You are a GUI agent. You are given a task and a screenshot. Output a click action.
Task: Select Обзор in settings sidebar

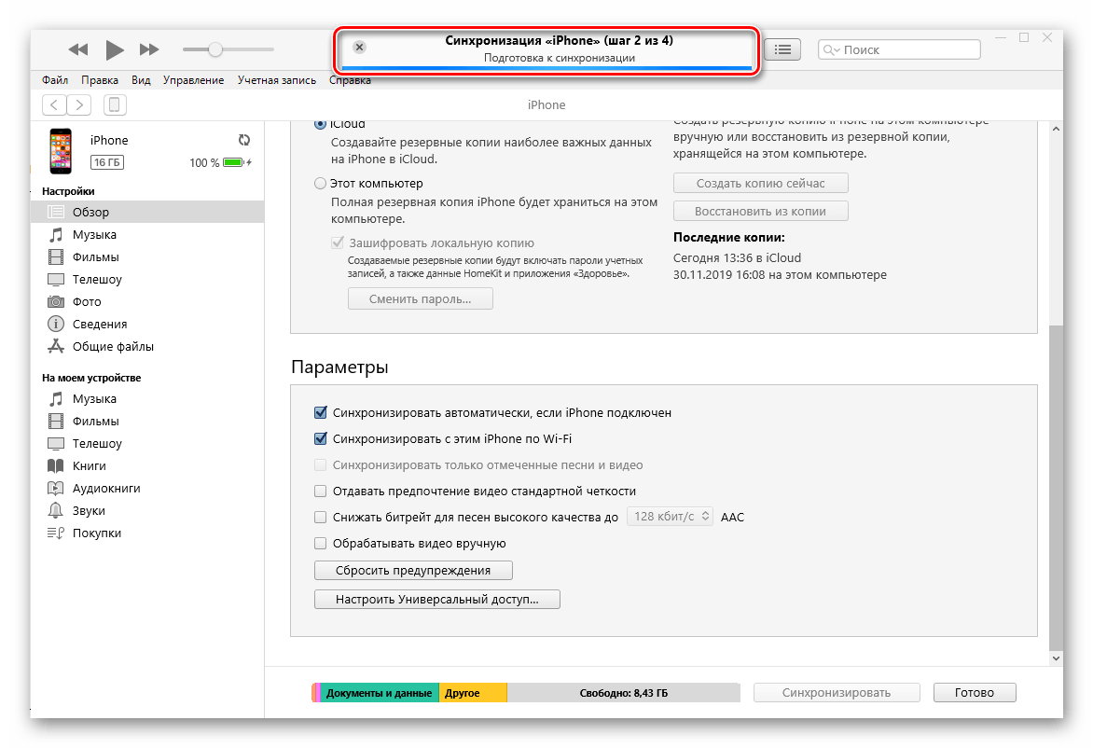click(x=147, y=212)
